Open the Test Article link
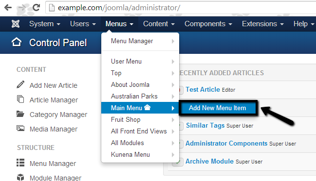The image size is (316, 181). pos(203,89)
